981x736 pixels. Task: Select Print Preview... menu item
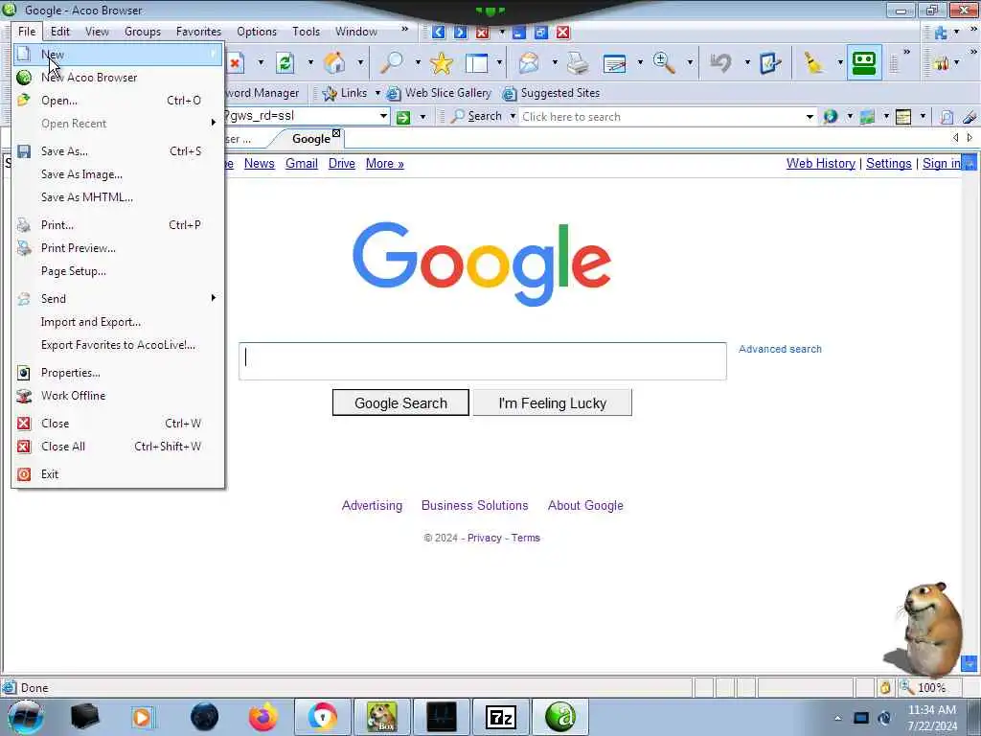pos(118,248)
